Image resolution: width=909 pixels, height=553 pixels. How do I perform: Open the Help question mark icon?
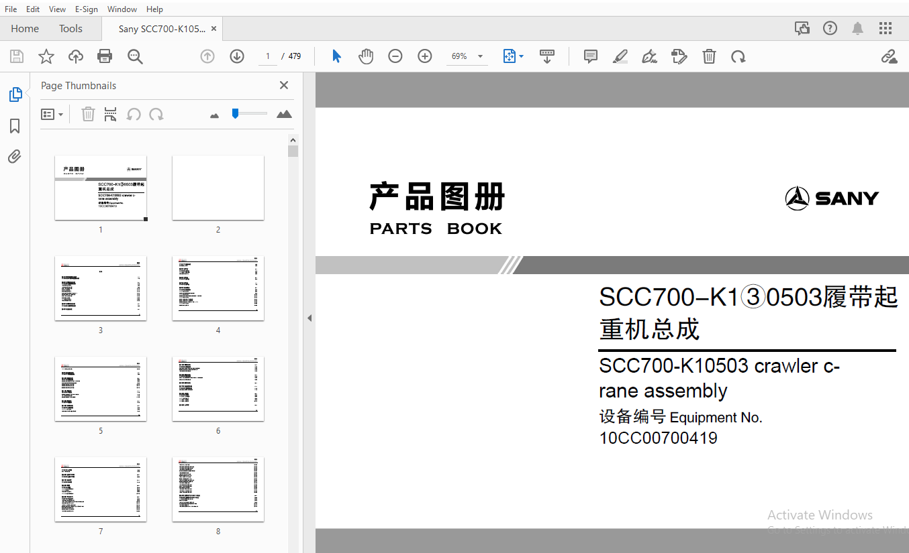pyautogui.click(x=830, y=28)
